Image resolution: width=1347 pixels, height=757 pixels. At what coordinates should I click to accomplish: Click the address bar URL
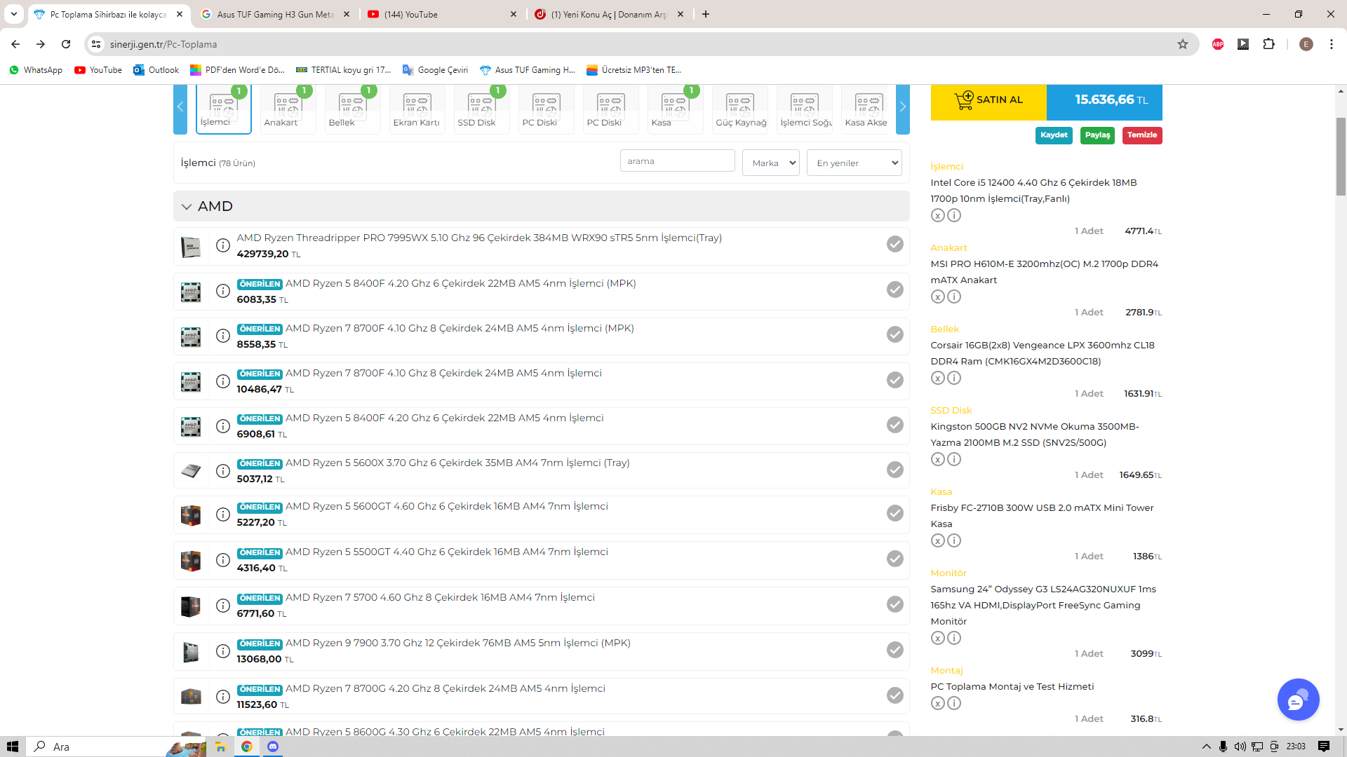[x=163, y=44]
